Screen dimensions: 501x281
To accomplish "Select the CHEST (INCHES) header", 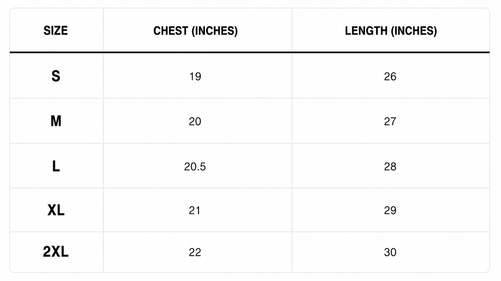I will [x=195, y=31].
